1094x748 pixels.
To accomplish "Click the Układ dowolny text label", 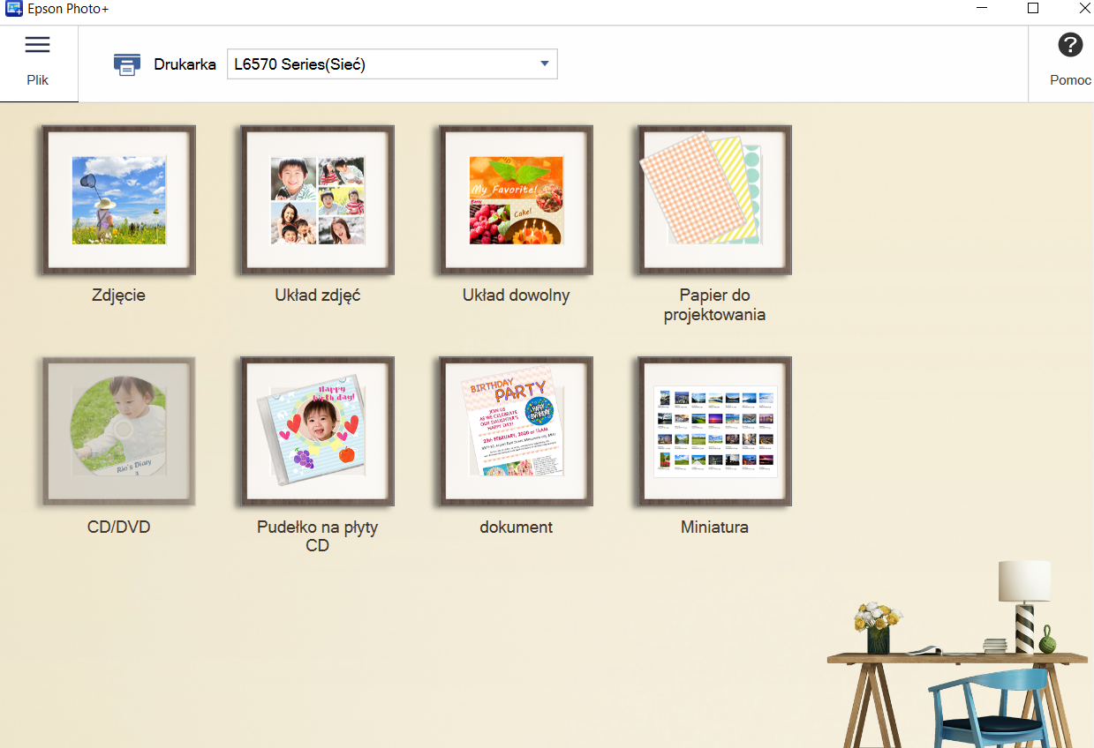I will [x=516, y=296].
